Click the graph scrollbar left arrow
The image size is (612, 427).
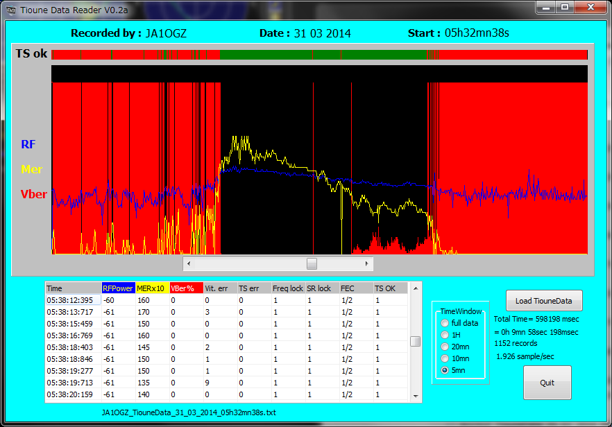click(189, 263)
